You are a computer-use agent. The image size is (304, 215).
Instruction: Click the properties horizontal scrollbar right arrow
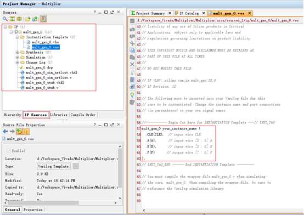coord(115,203)
